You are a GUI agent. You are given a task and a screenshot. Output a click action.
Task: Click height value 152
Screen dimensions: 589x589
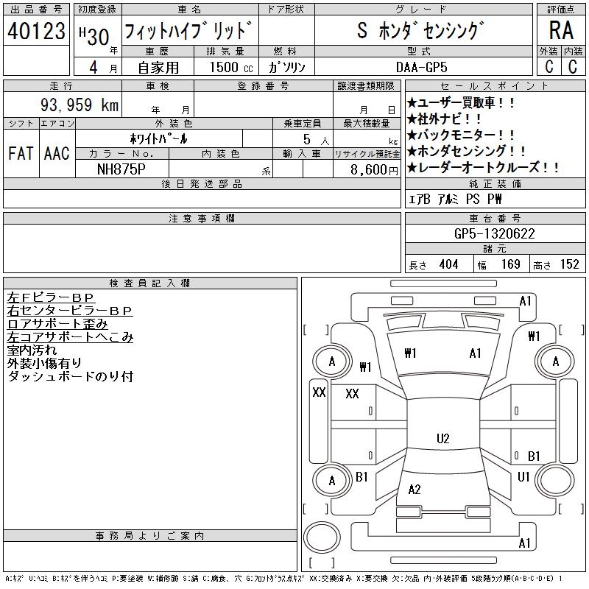pyautogui.click(x=569, y=264)
